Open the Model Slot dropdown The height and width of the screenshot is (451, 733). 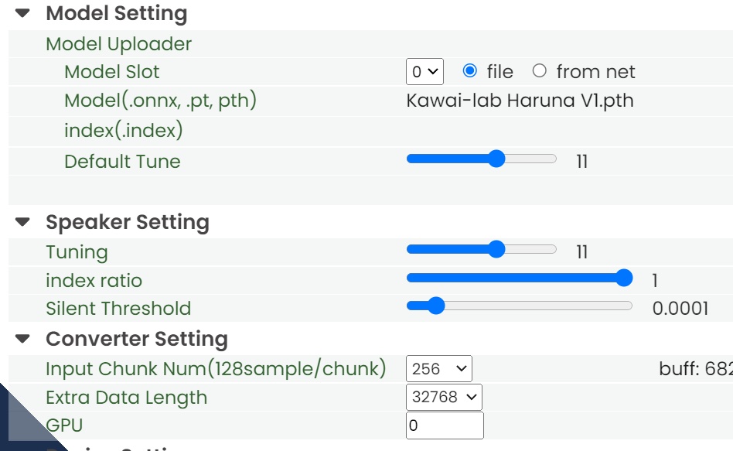[424, 72]
